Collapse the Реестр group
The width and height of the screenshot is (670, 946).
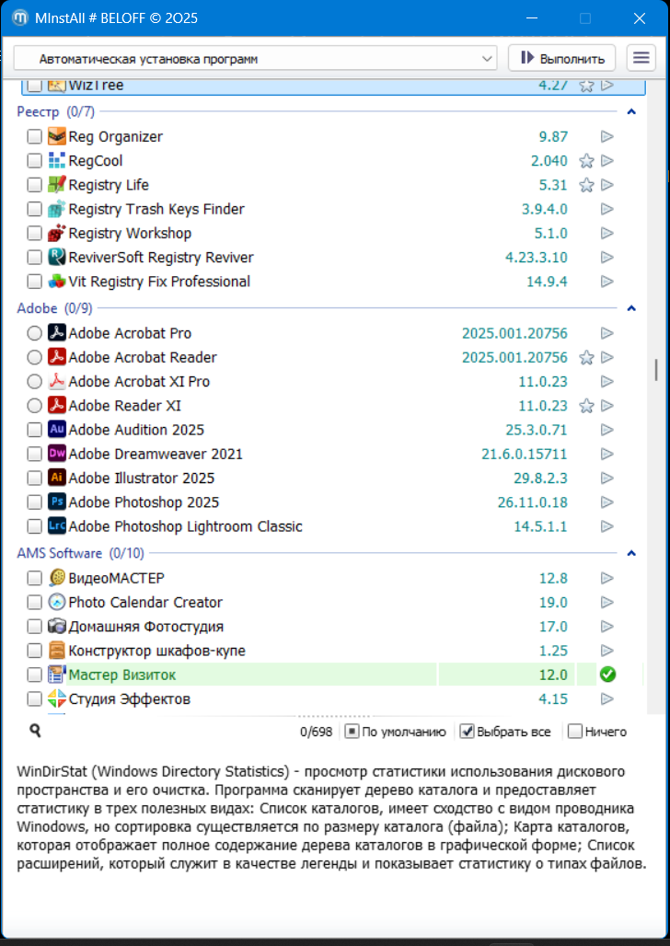[631, 112]
